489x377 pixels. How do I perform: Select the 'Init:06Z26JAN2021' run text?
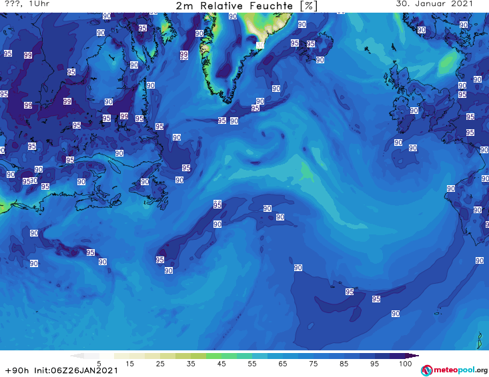point(76,370)
